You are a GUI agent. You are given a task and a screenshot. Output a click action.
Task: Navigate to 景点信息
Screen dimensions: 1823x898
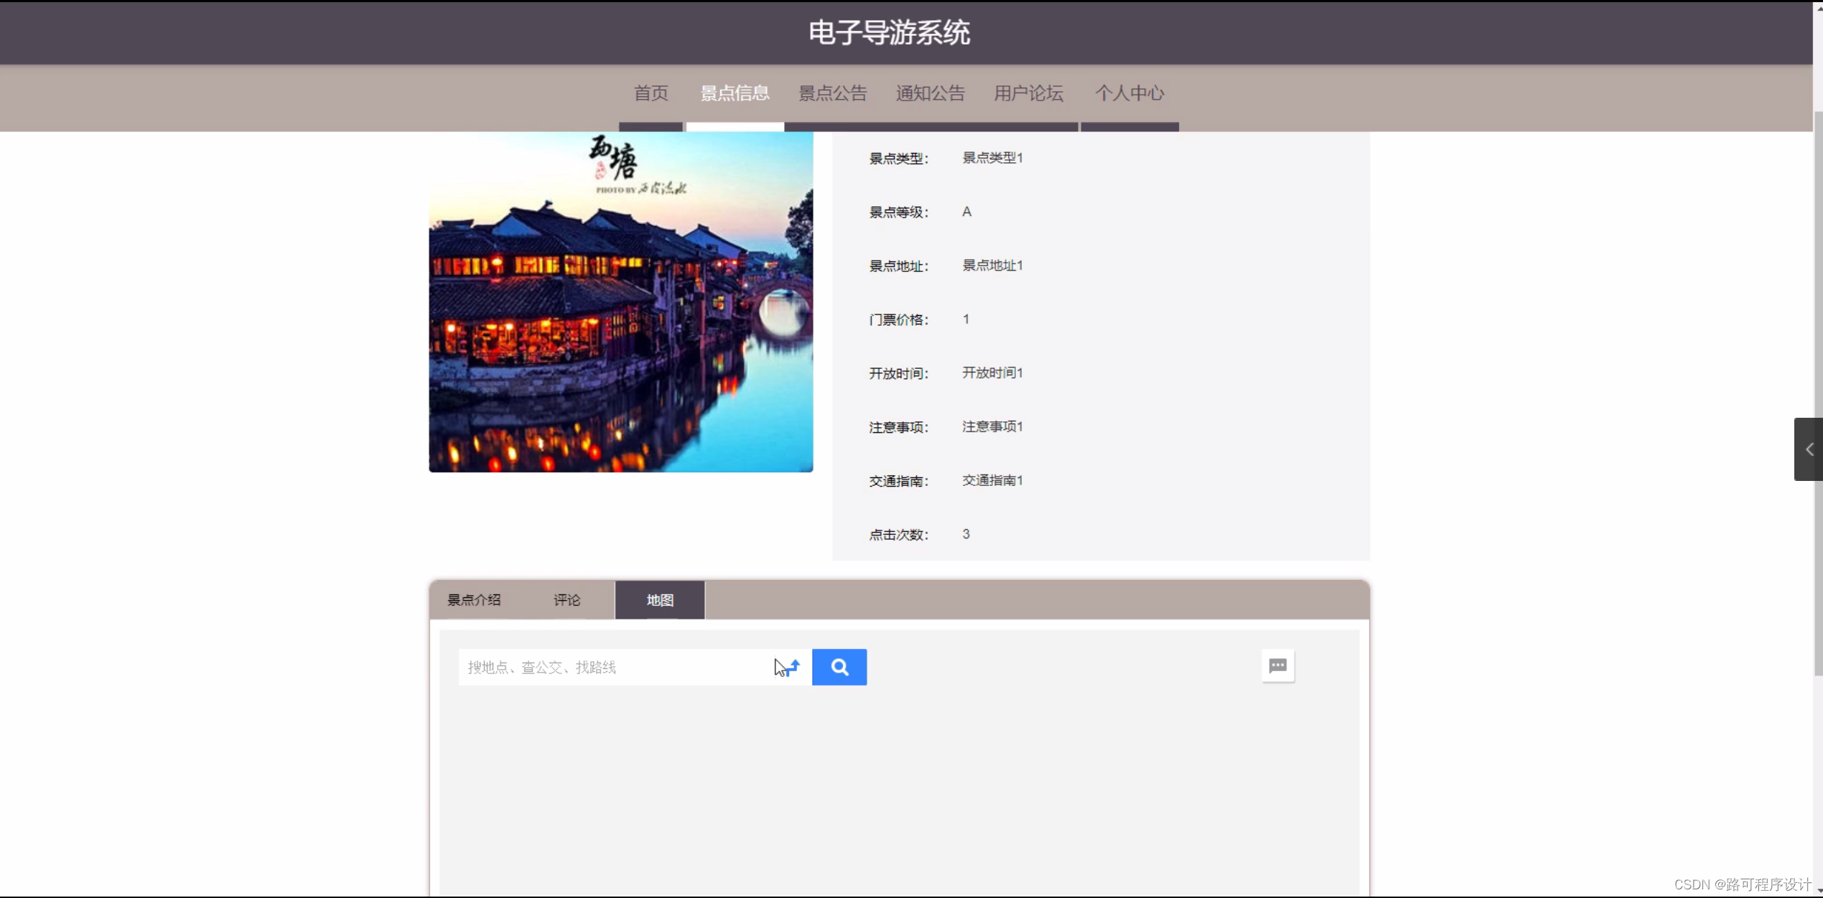[x=735, y=93]
